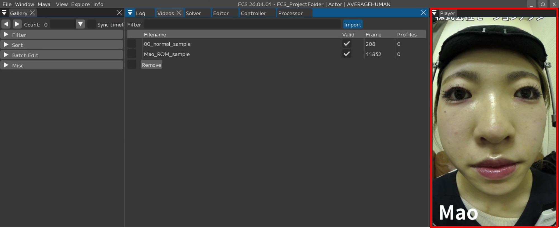This screenshot has width=559, height=228.
Task: Check the box for 00_normal_sample
Action: [x=132, y=44]
